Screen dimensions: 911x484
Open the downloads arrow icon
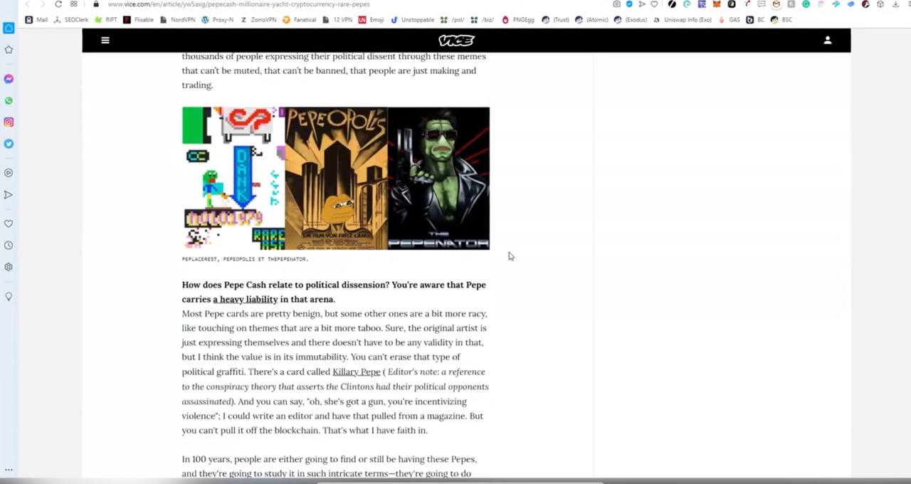895,4
